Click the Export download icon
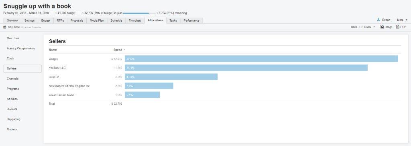Viewport: 411px width, 146px height. tap(378, 20)
